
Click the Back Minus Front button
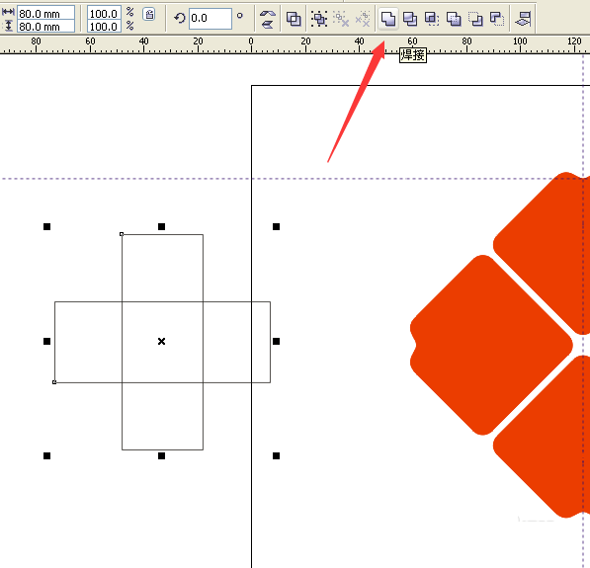coord(497,18)
